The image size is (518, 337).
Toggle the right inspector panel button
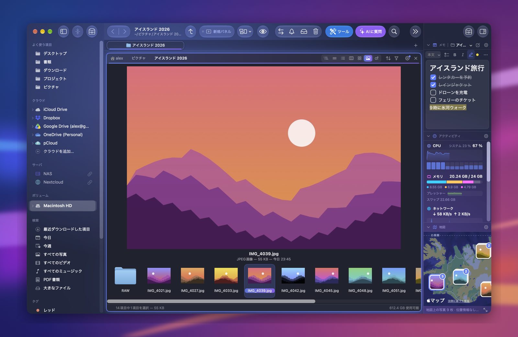[x=483, y=31]
